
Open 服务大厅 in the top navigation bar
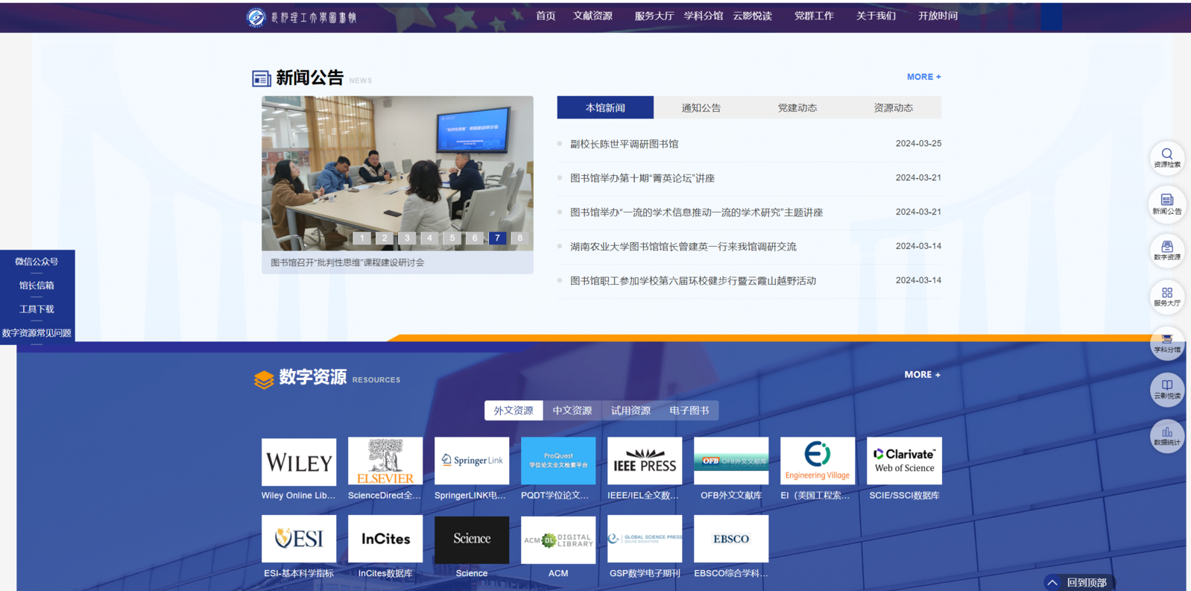coord(654,16)
